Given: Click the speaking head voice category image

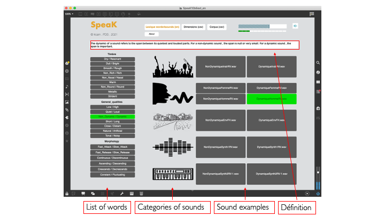Looking at the screenshot, I should pyautogui.click(x=173, y=94).
